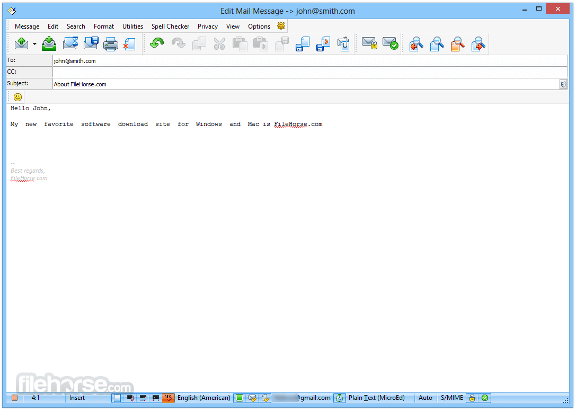576x411 pixels.
Task: Click the Subject: label
Action: coord(29,84)
